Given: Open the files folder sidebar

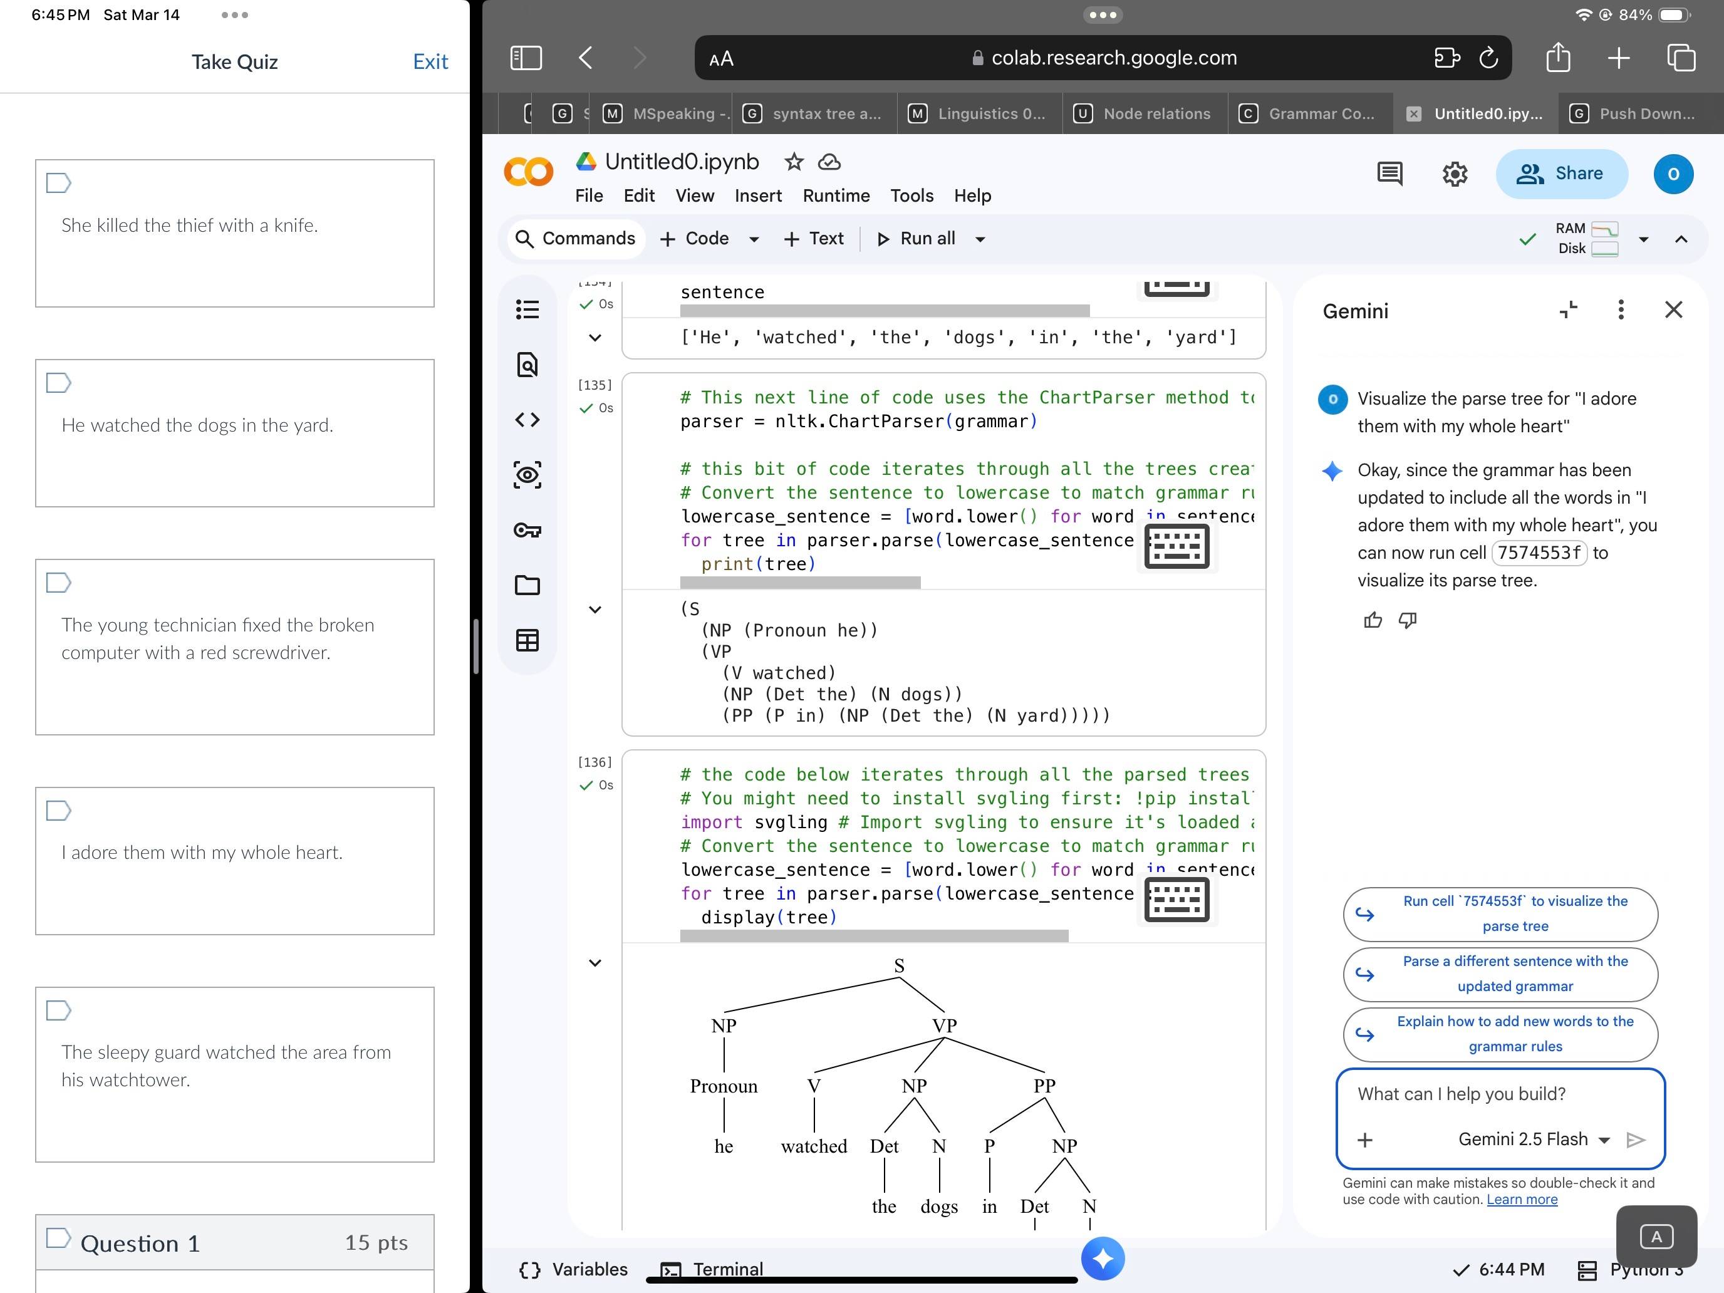Looking at the screenshot, I should 527,584.
